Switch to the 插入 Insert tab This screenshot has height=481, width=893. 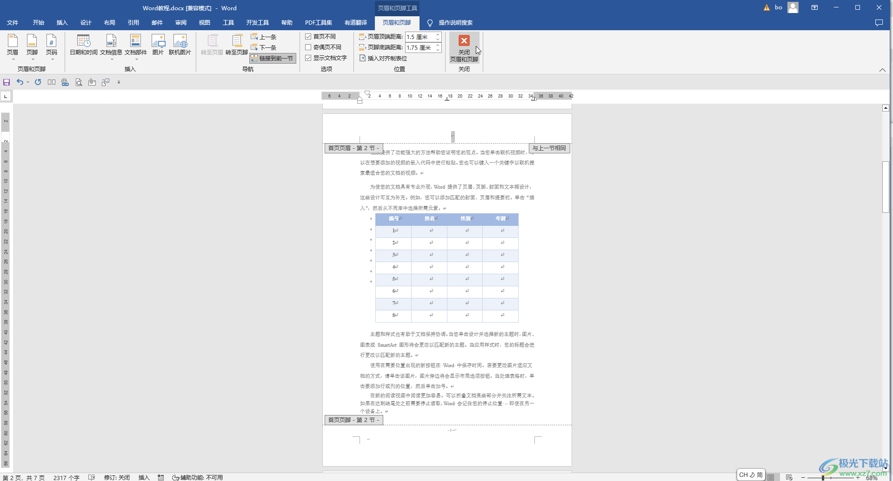[x=62, y=22]
